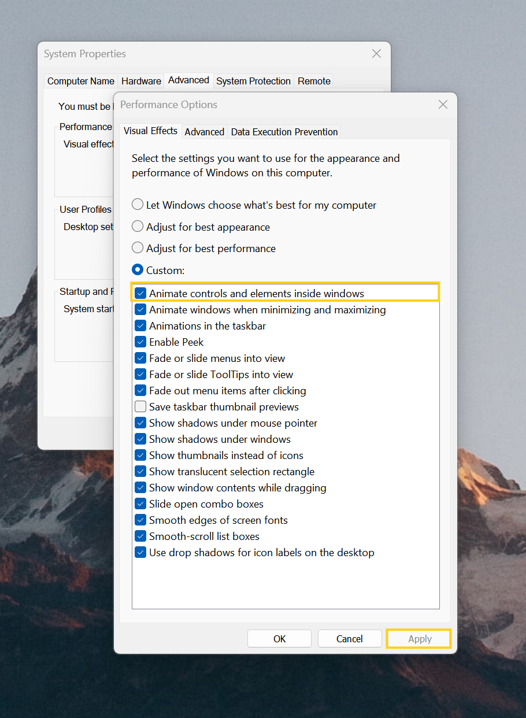Uncheck "Fade or slide ToolTips into view"
526x718 pixels.
(x=140, y=374)
